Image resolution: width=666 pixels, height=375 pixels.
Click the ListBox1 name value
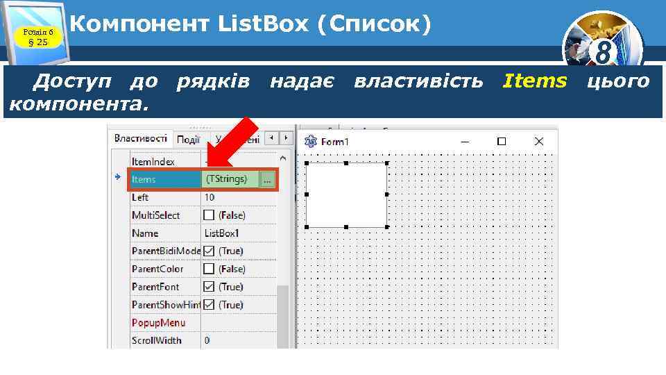(x=222, y=233)
